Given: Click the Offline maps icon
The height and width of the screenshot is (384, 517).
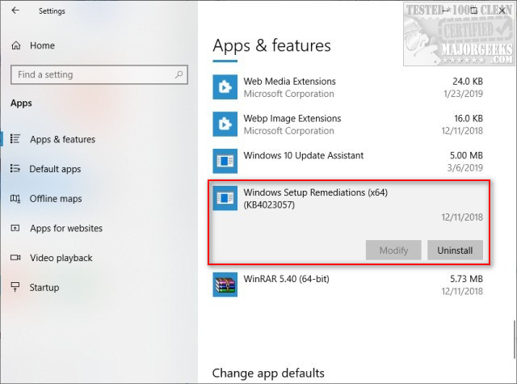Looking at the screenshot, I should pos(15,199).
